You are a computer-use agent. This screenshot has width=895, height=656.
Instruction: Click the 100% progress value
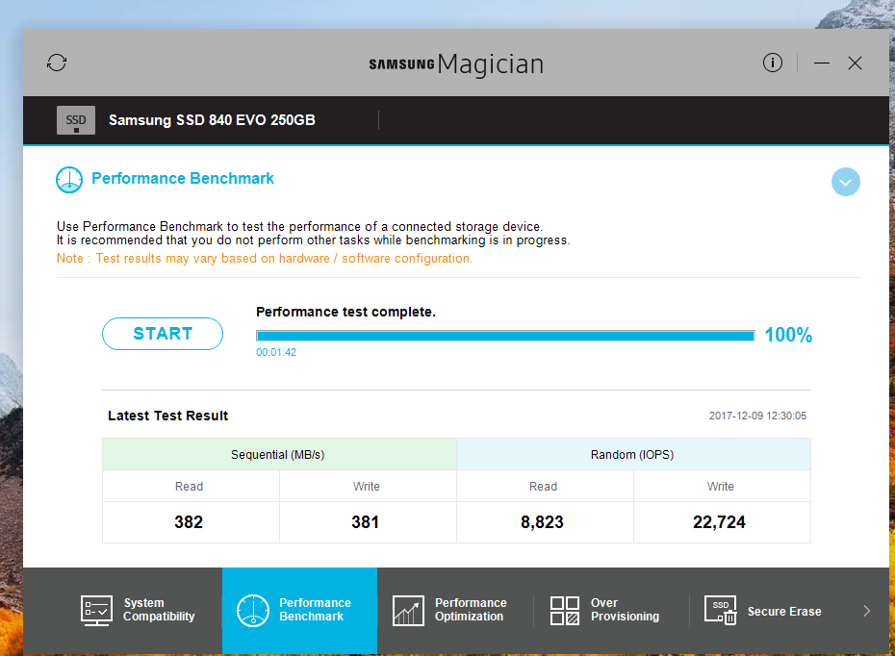point(788,335)
